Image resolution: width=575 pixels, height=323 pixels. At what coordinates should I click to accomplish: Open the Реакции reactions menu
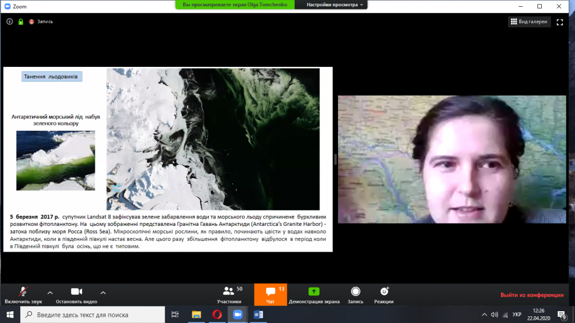[384, 295]
